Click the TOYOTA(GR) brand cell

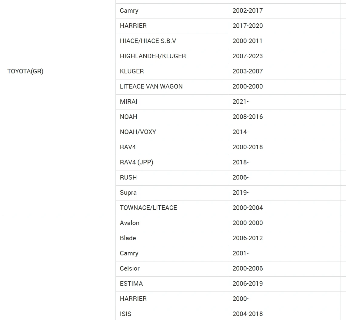pos(25,72)
